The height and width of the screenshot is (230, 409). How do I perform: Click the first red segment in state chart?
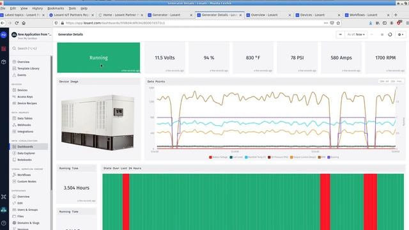pos(126,202)
